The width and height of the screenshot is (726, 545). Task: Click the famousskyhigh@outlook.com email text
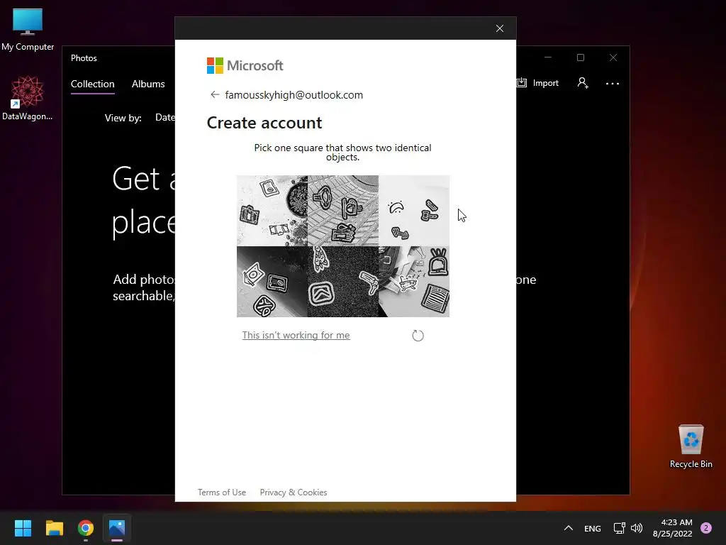coord(294,95)
